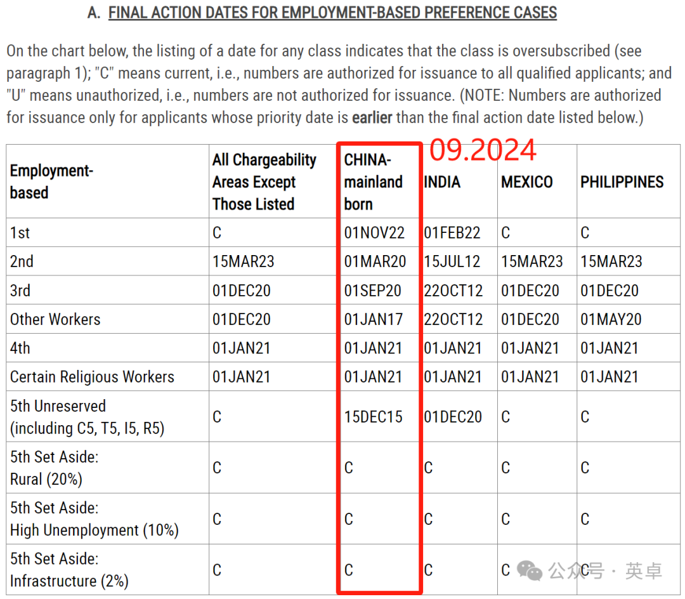
Task: Select India 3rd preference date 22OCT12
Action: tap(453, 290)
